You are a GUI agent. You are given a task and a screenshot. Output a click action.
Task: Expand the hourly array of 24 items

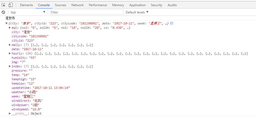10,53
